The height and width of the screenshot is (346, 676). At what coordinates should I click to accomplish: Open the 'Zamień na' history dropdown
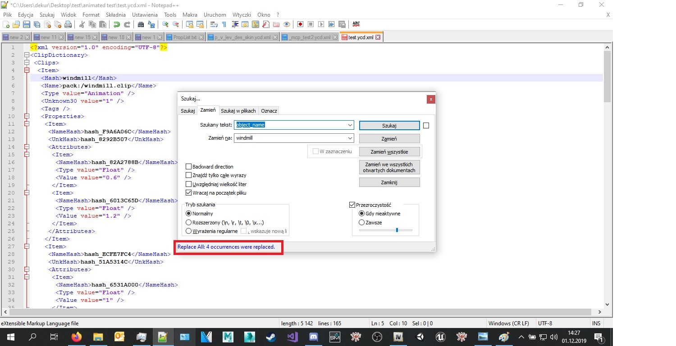(x=350, y=138)
